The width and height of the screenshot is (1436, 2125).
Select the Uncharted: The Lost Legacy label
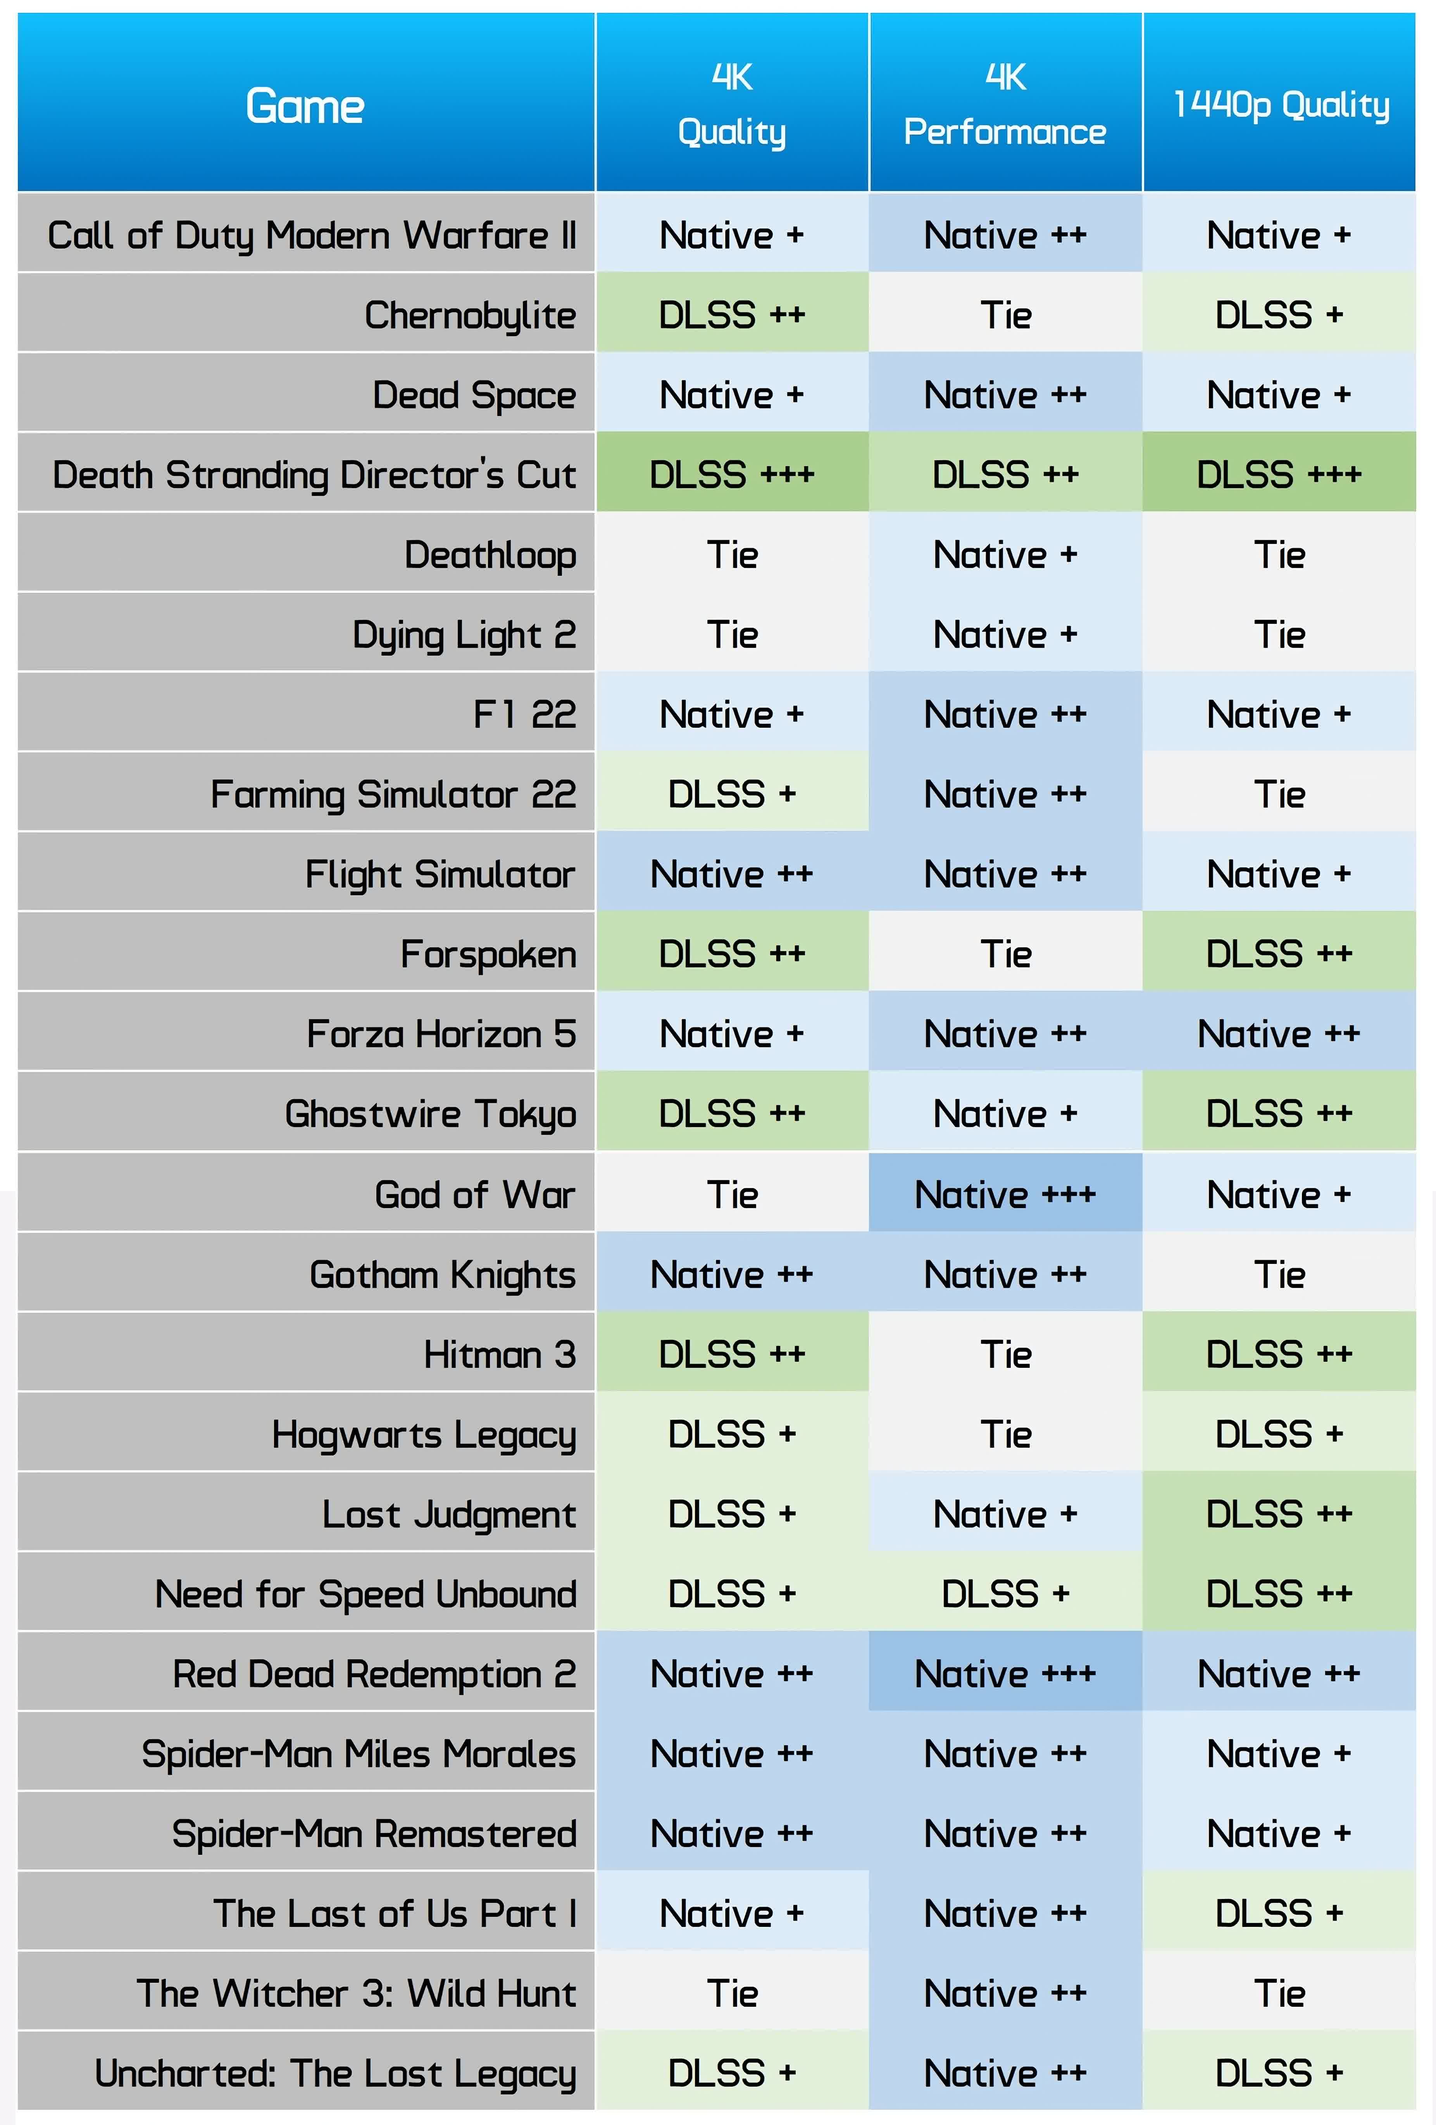click(336, 2074)
